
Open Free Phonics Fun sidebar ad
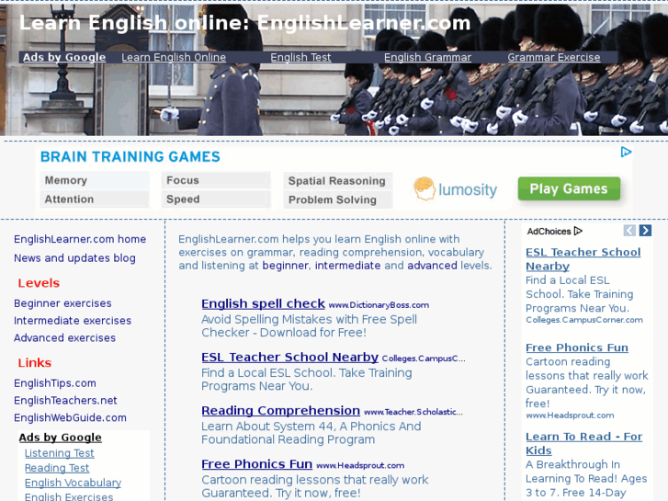577,347
